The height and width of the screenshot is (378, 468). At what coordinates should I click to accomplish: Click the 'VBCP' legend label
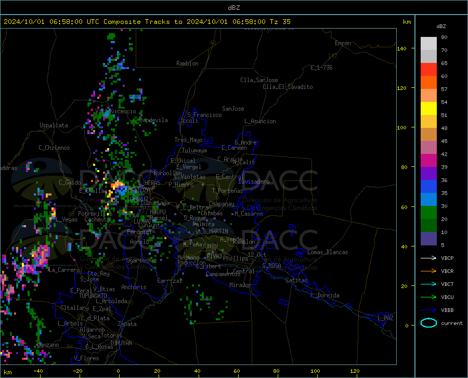(447, 258)
